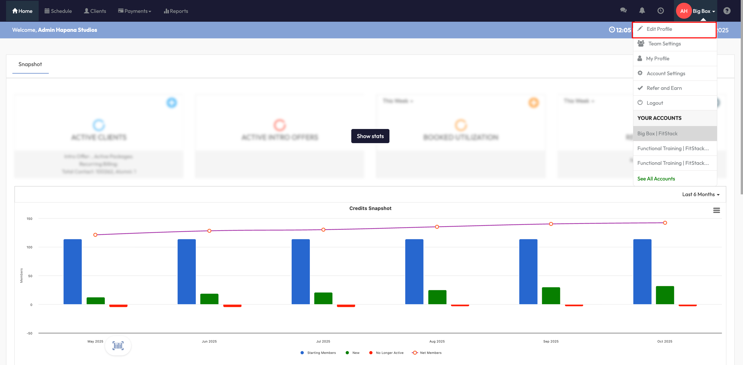Click the clock history icon
Viewport: 743px width, 365px height.
tap(661, 11)
